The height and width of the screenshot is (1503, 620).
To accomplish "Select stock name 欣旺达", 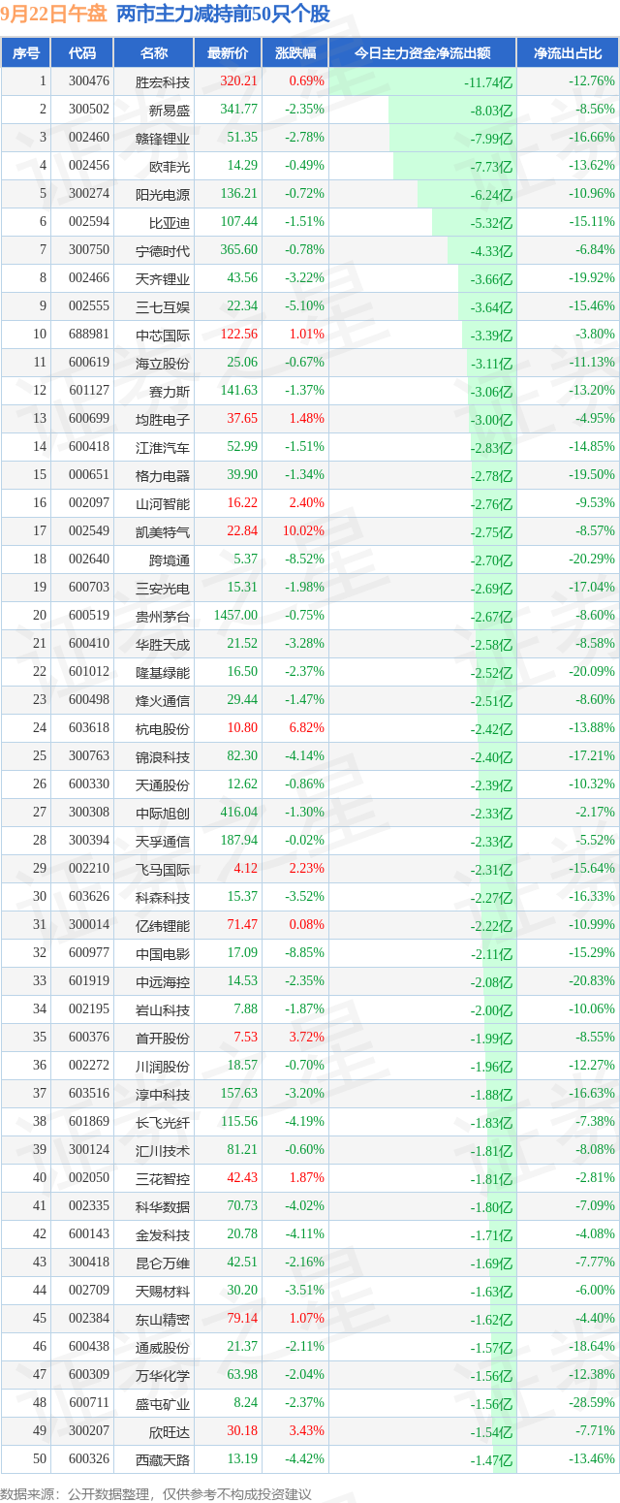I will [170, 1431].
